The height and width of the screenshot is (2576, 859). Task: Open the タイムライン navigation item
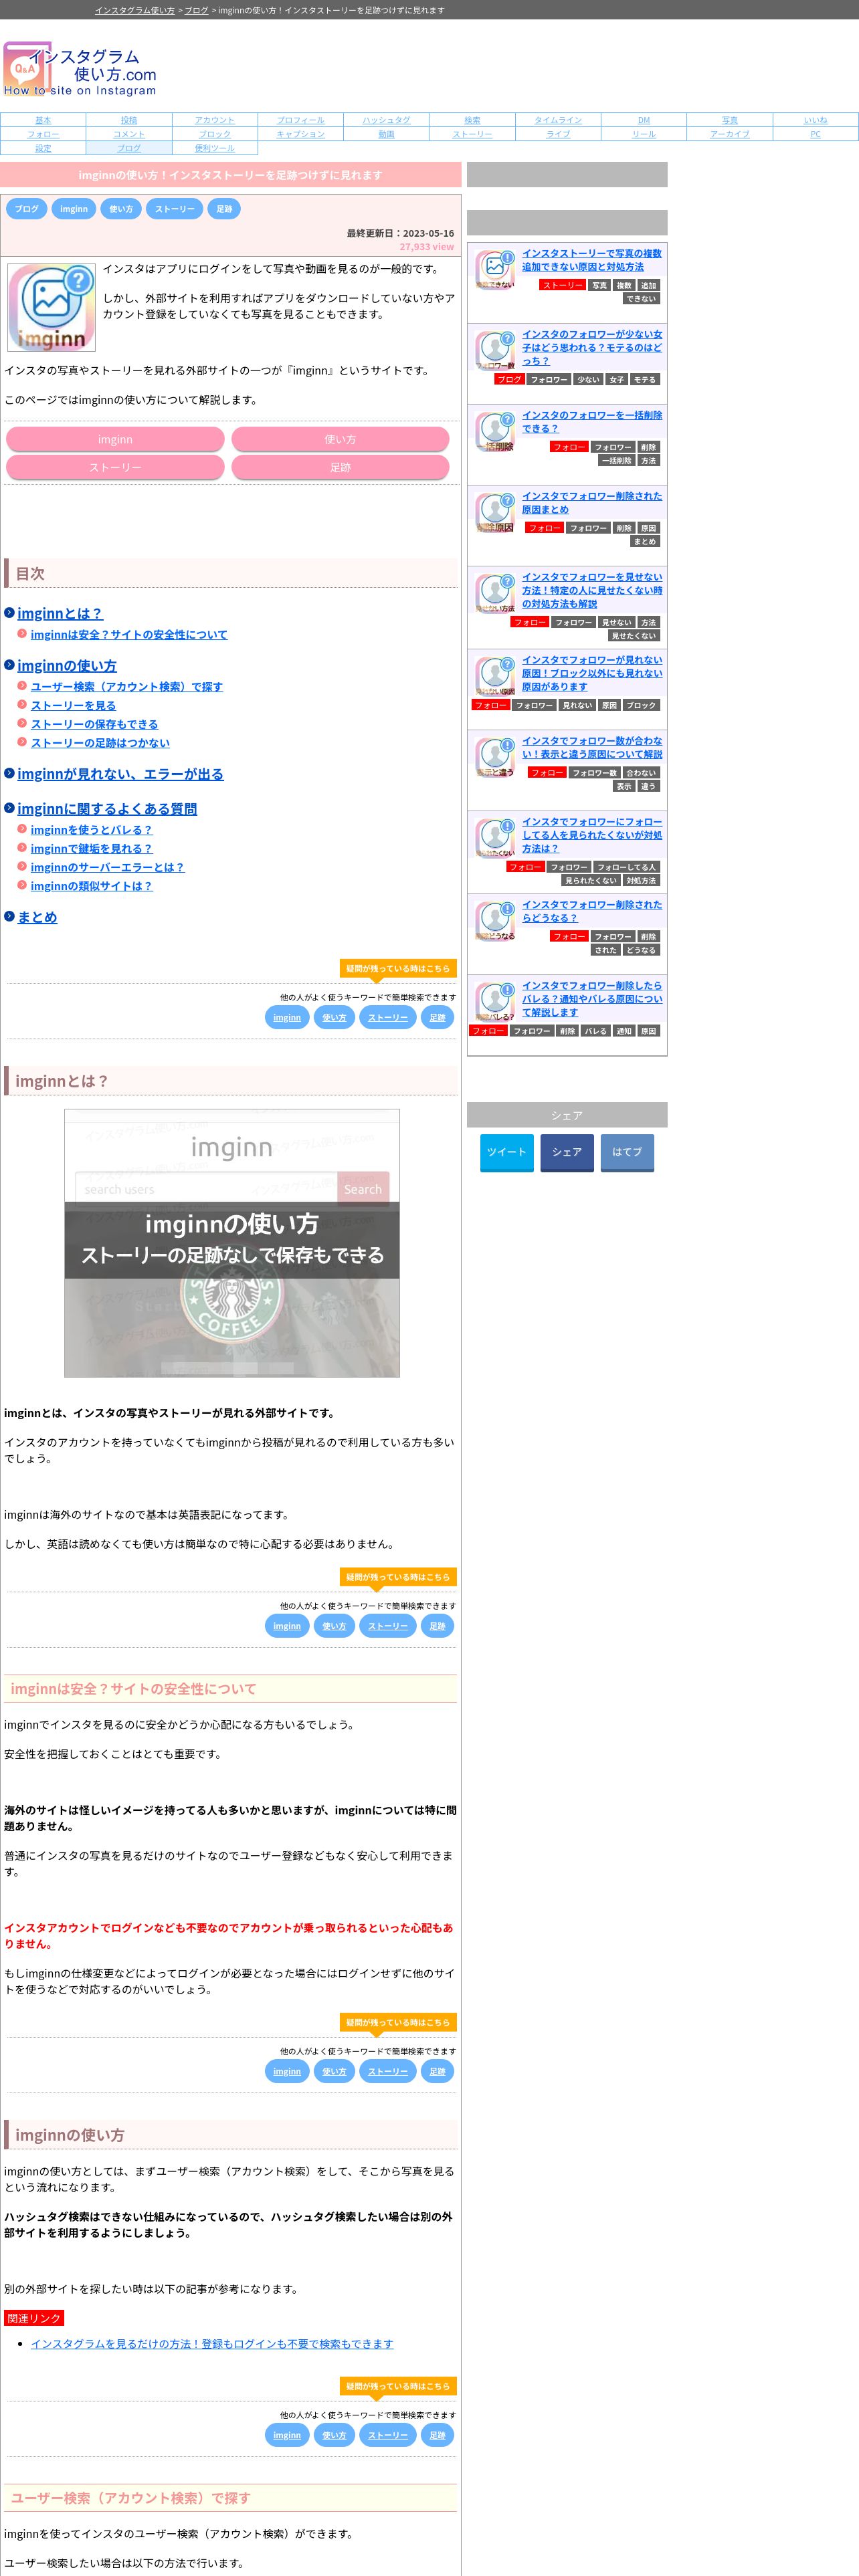click(558, 120)
